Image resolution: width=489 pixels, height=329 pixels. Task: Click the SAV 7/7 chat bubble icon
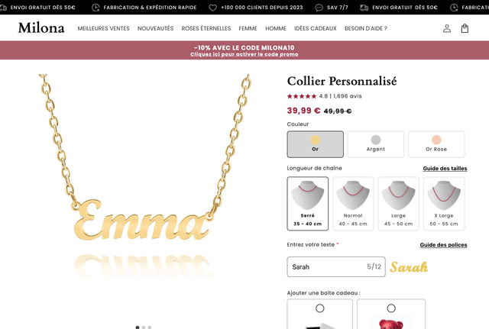(x=319, y=8)
